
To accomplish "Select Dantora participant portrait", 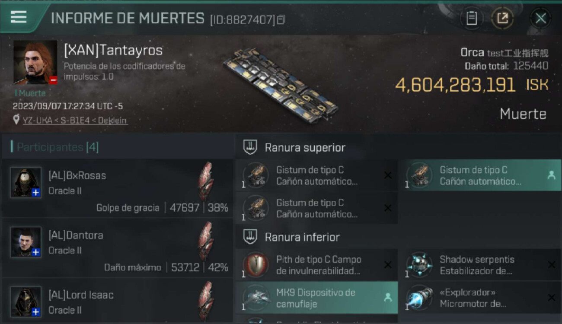I will click(x=26, y=242).
